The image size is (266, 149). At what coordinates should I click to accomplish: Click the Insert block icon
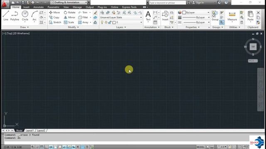click(x=165, y=16)
